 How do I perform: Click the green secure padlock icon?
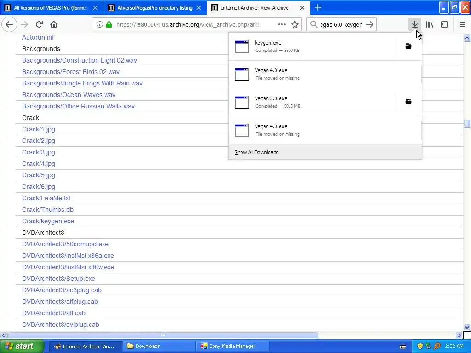(109, 25)
